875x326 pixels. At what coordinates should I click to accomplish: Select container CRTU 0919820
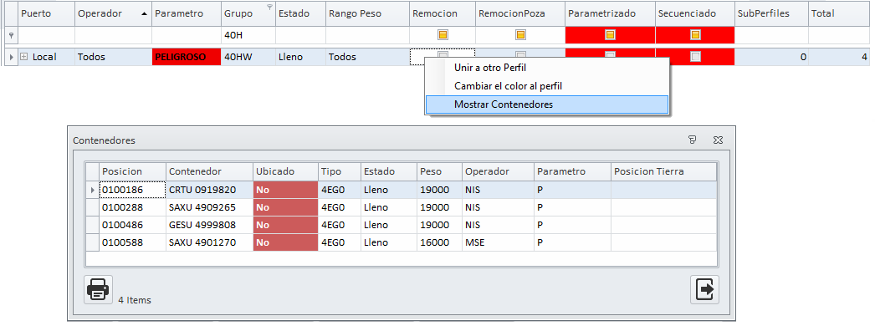tap(209, 190)
